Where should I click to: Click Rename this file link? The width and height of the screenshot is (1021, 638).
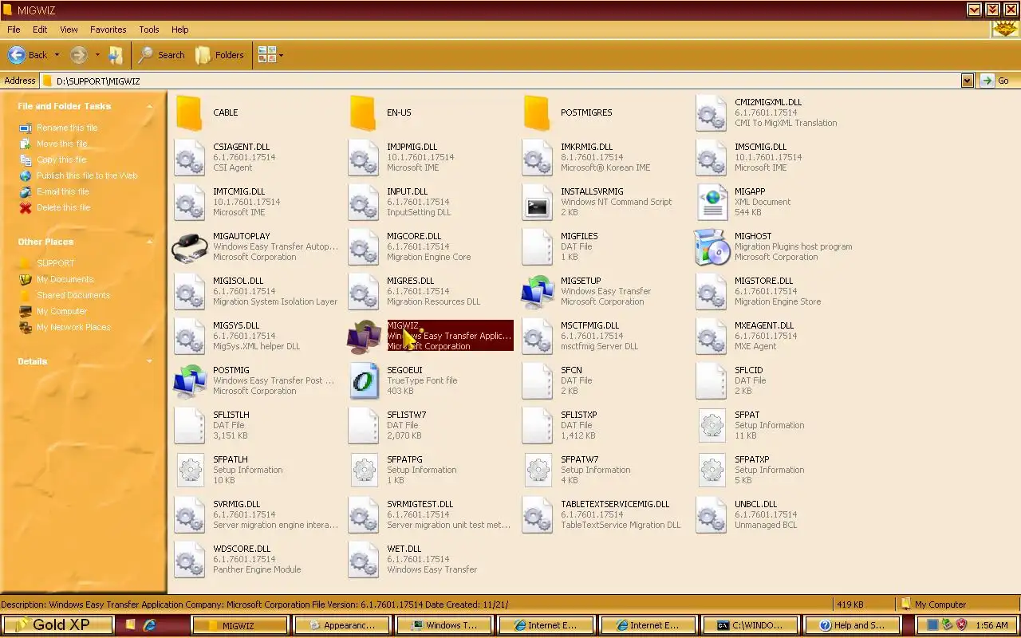pos(67,128)
